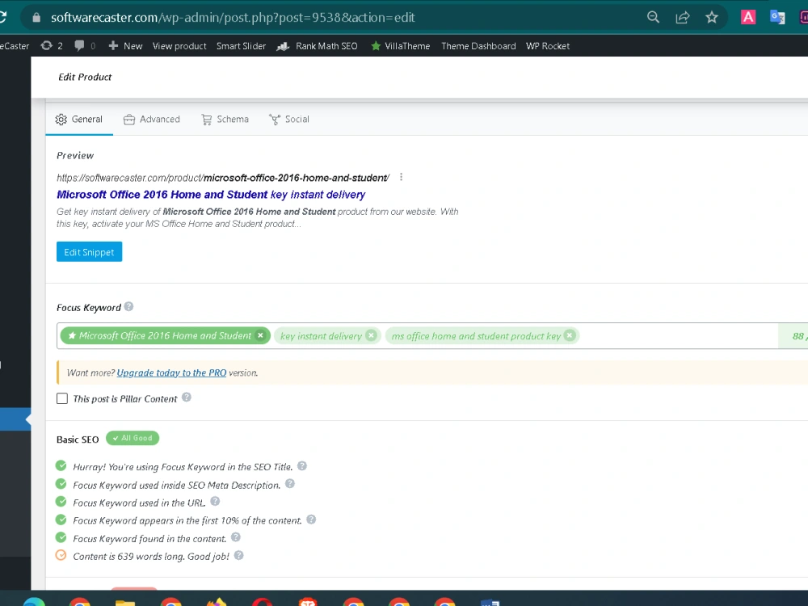Switch to the Social tab
This screenshot has height=606, width=808.
(289, 120)
